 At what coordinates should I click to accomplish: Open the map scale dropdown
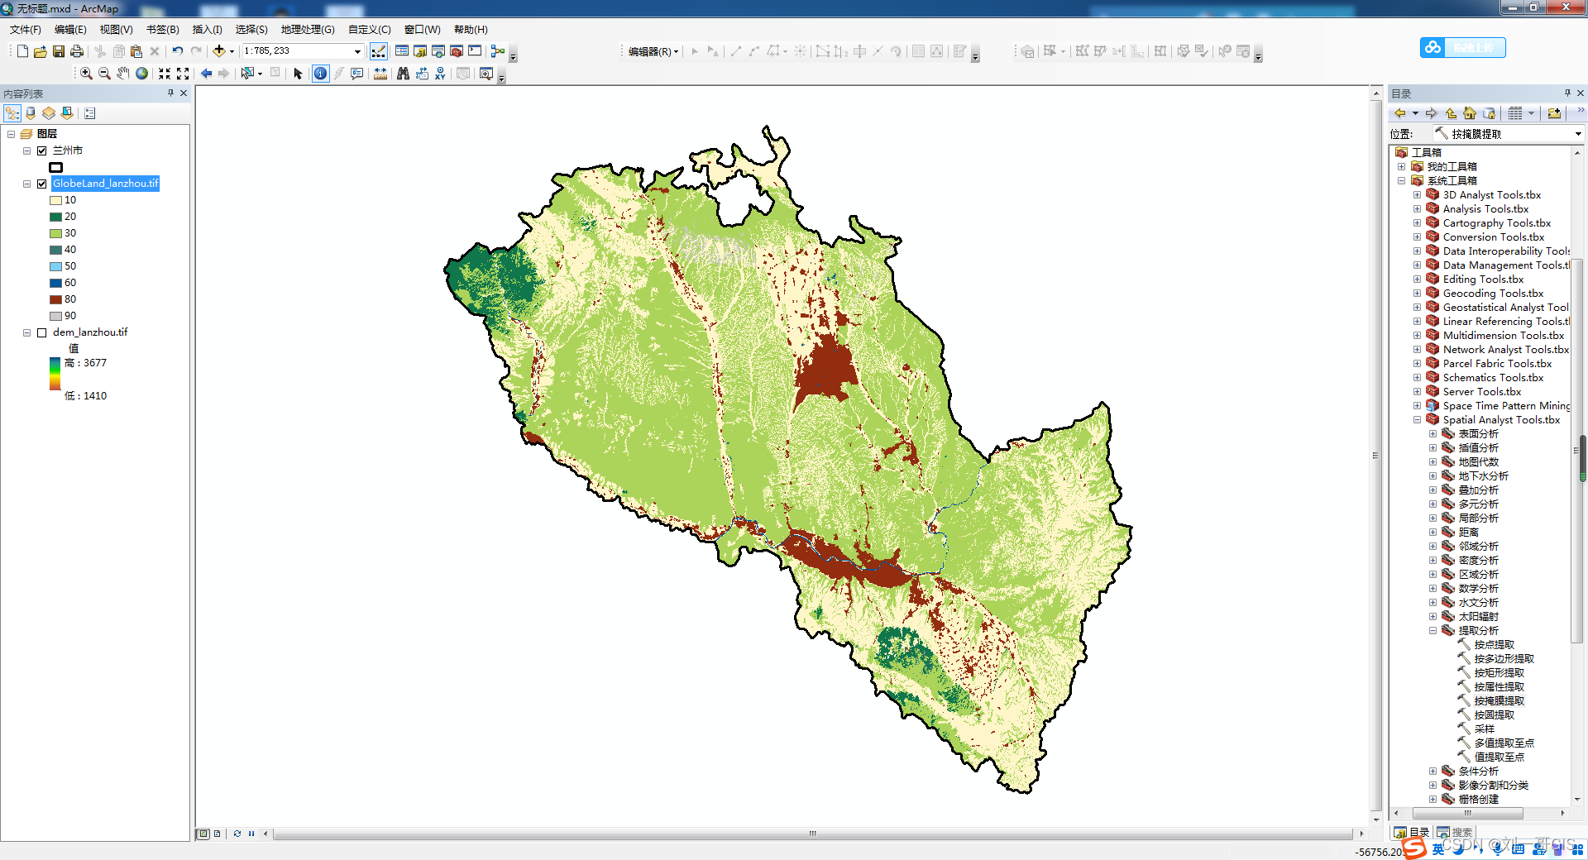coord(357,51)
